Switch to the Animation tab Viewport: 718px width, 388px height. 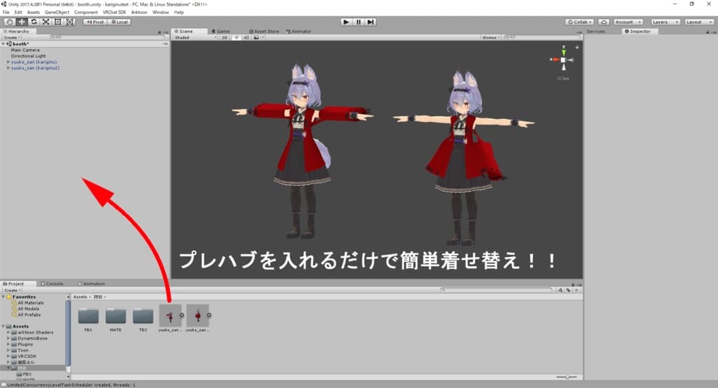pos(91,284)
